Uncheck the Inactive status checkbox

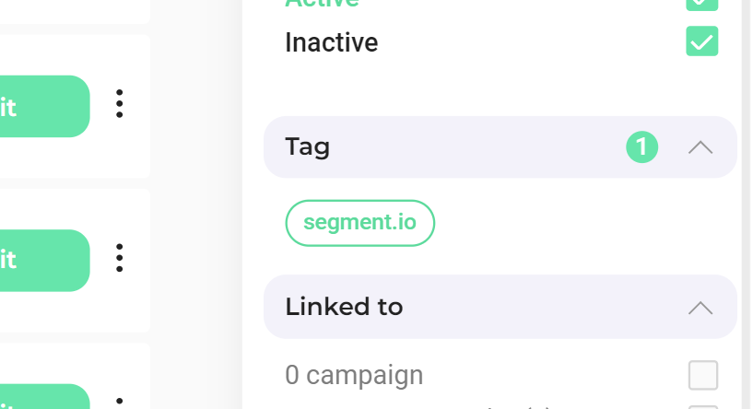(701, 41)
